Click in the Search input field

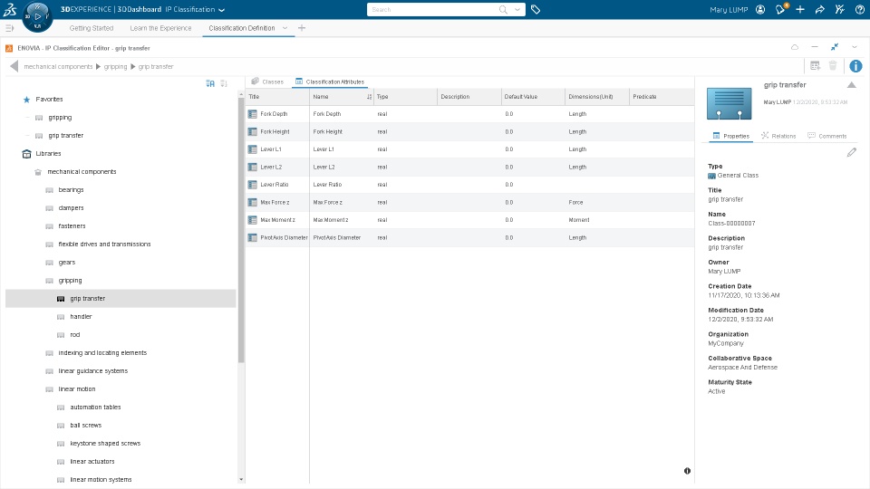433,9
